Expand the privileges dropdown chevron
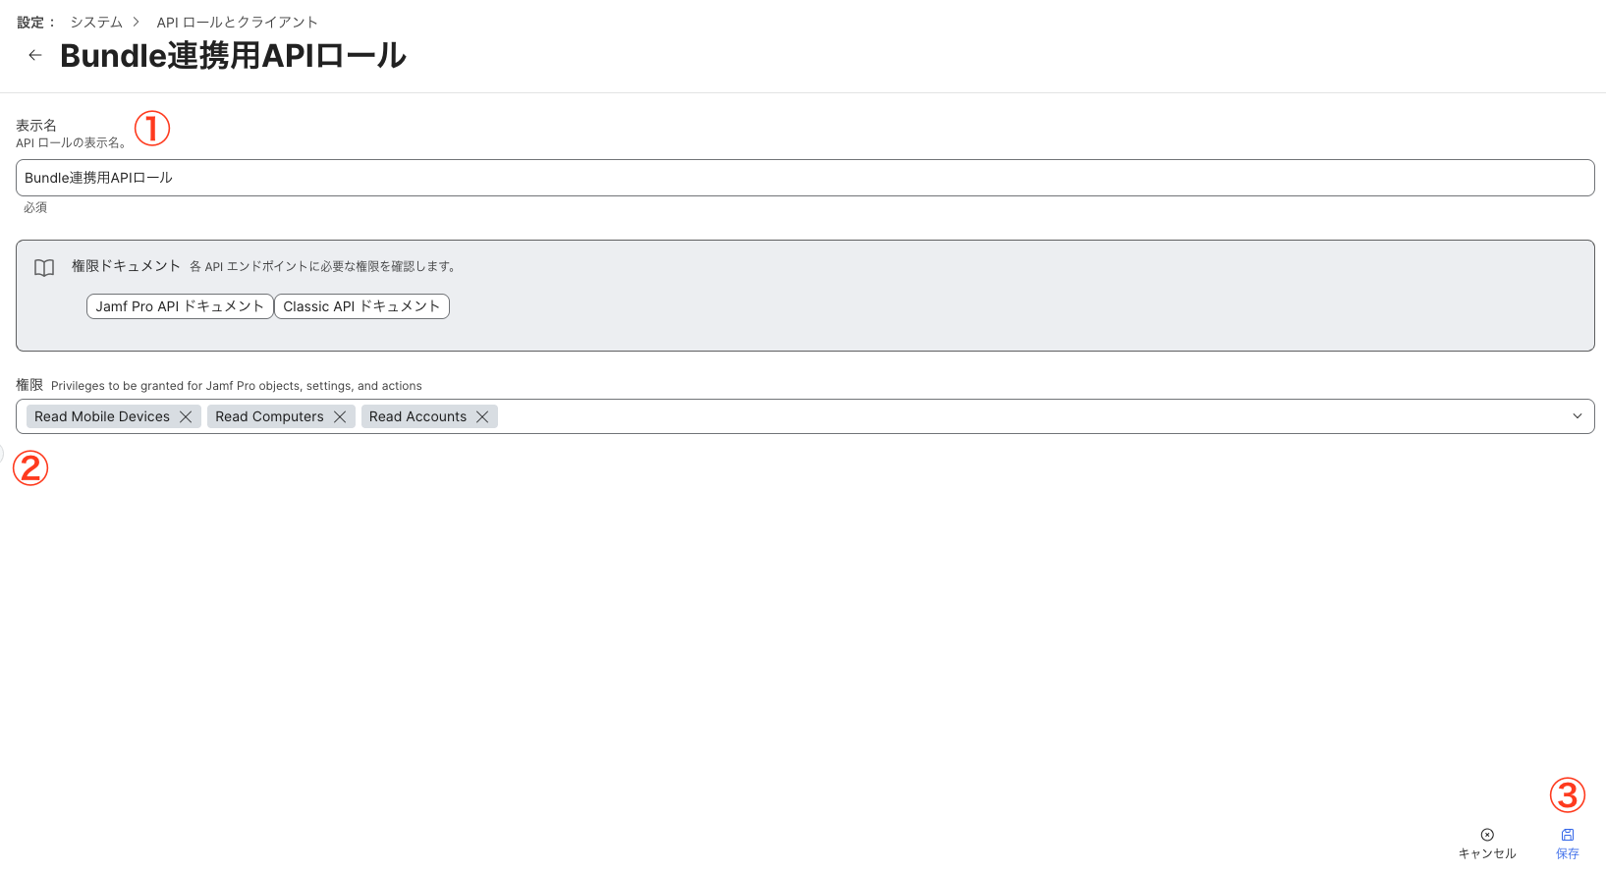Viewport: 1606px width, 874px height. [1578, 416]
